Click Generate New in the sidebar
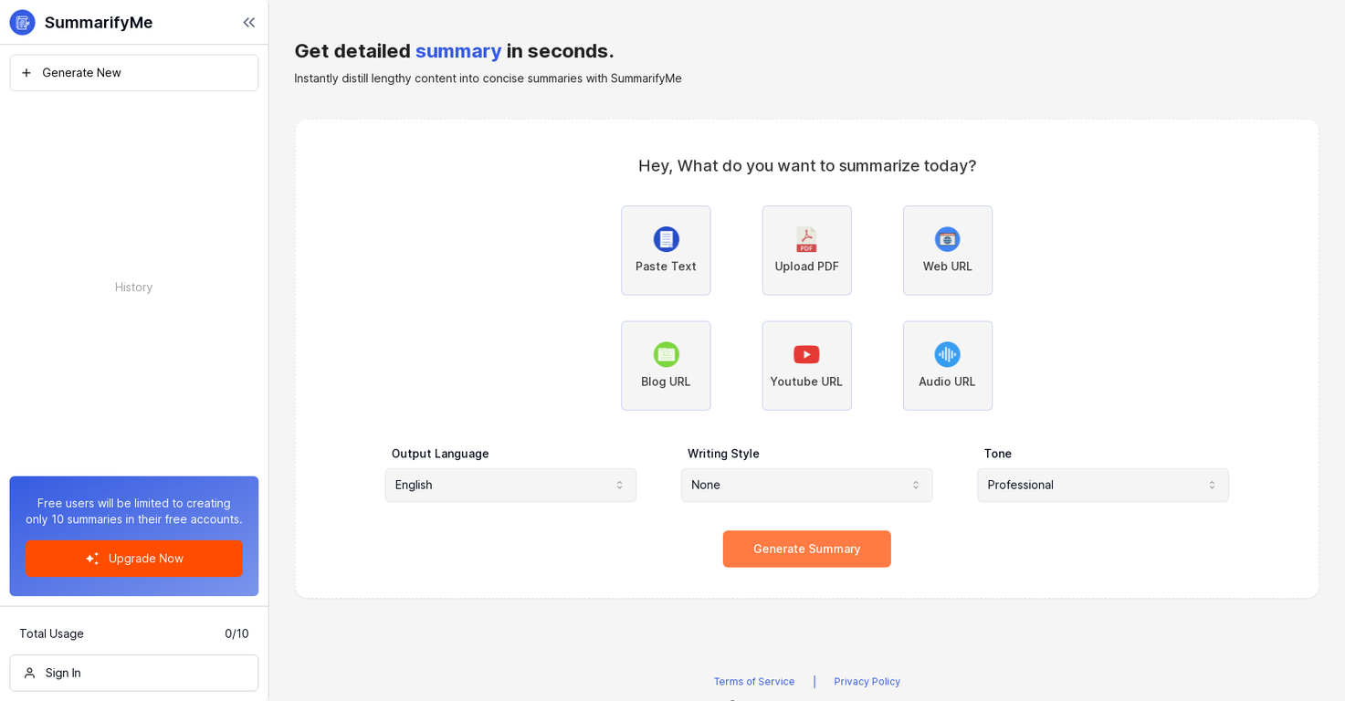 pyautogui.click(x=134, y=73)
